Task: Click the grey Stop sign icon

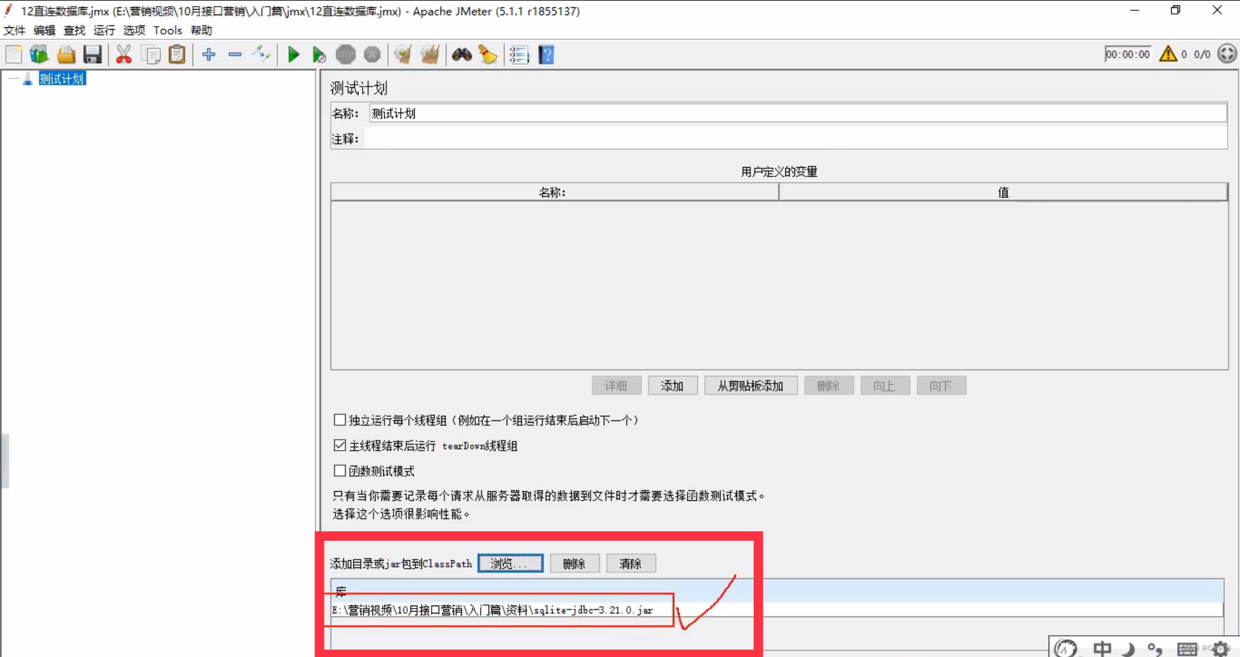Action: pyautogui.click(x=346, y=54)
